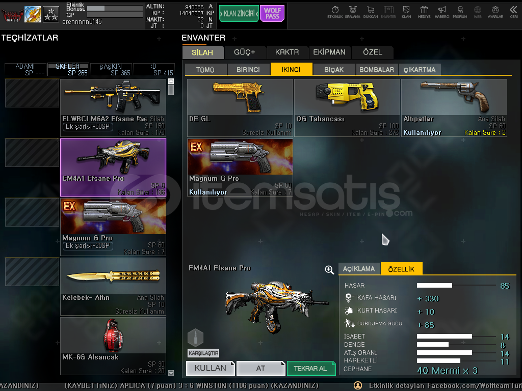This screenshot has width=522, height=391.
Task: Click the three-star rank icon
Action: coord(51,14)
